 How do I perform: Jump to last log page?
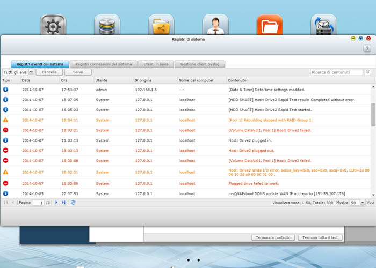pos(63,203)
